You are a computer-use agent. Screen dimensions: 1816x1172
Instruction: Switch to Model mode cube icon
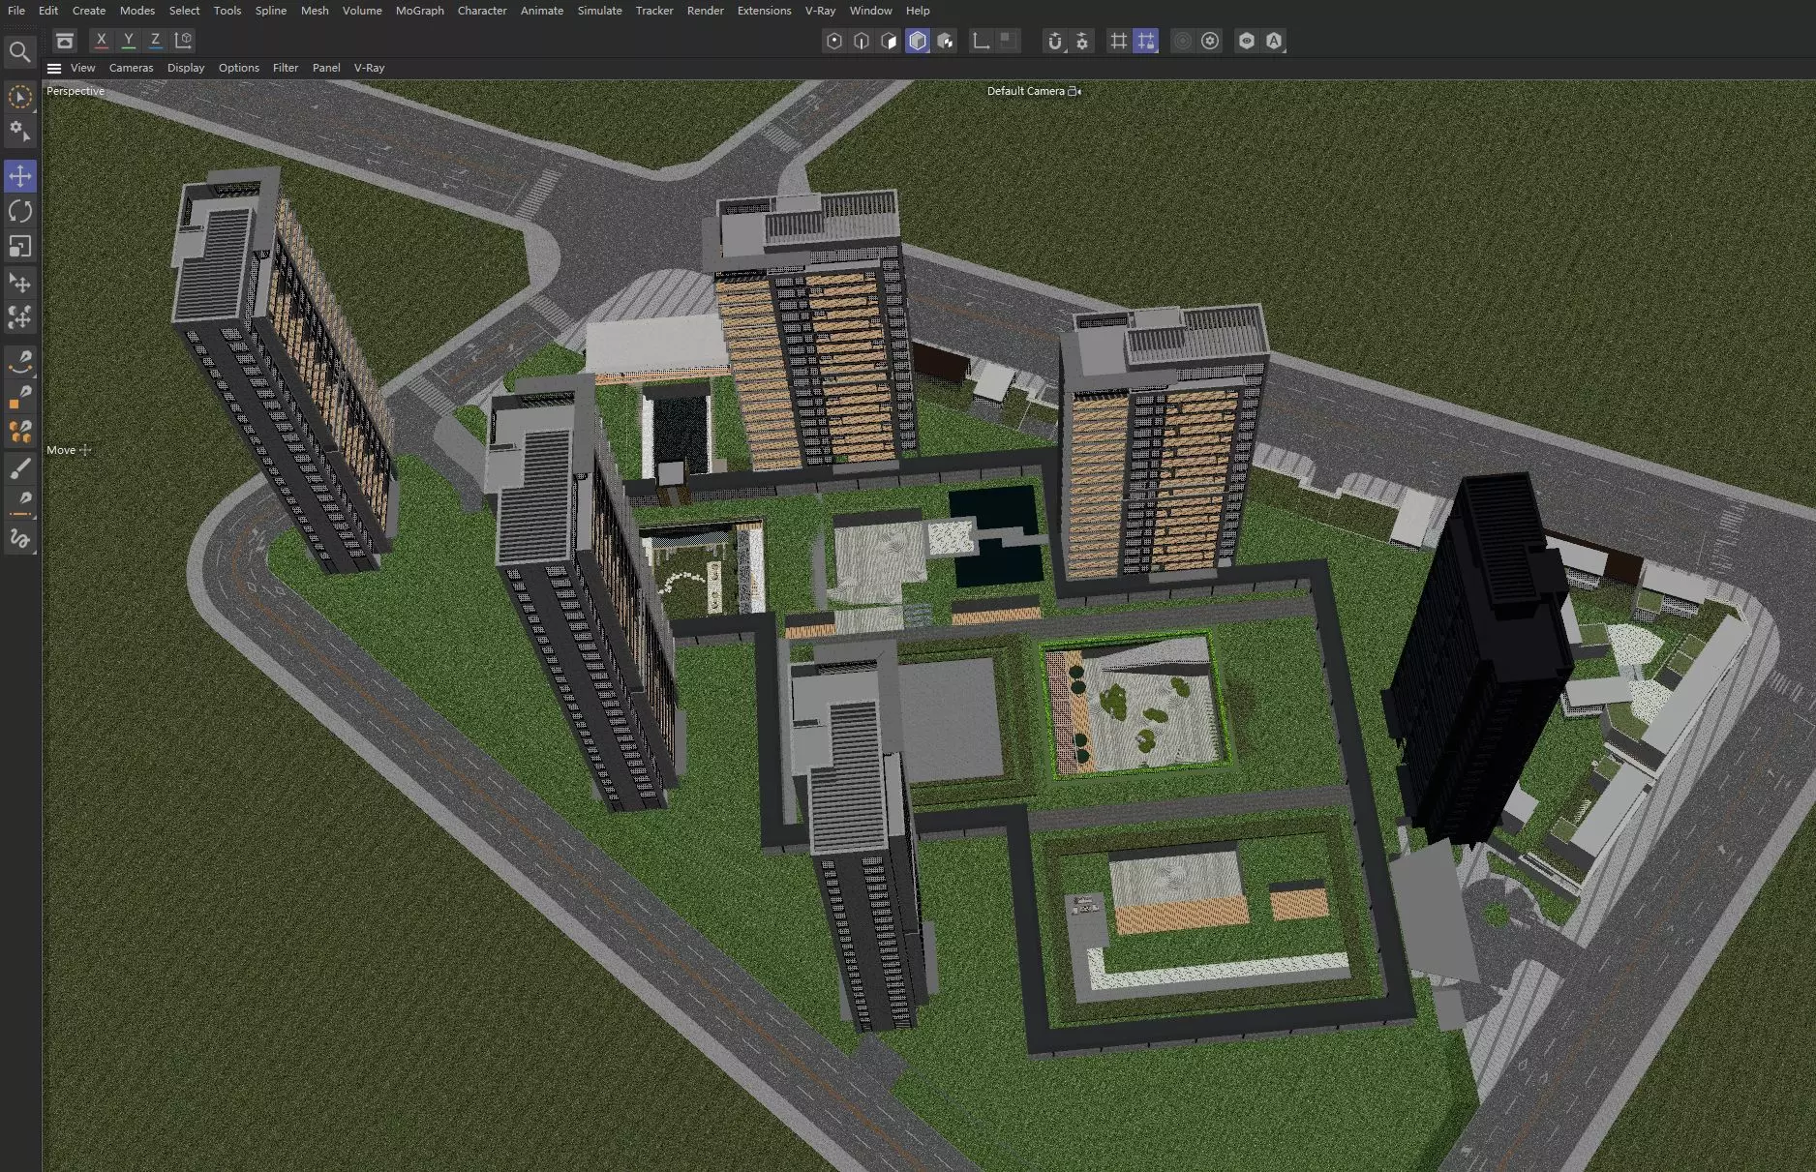[918, 41]
